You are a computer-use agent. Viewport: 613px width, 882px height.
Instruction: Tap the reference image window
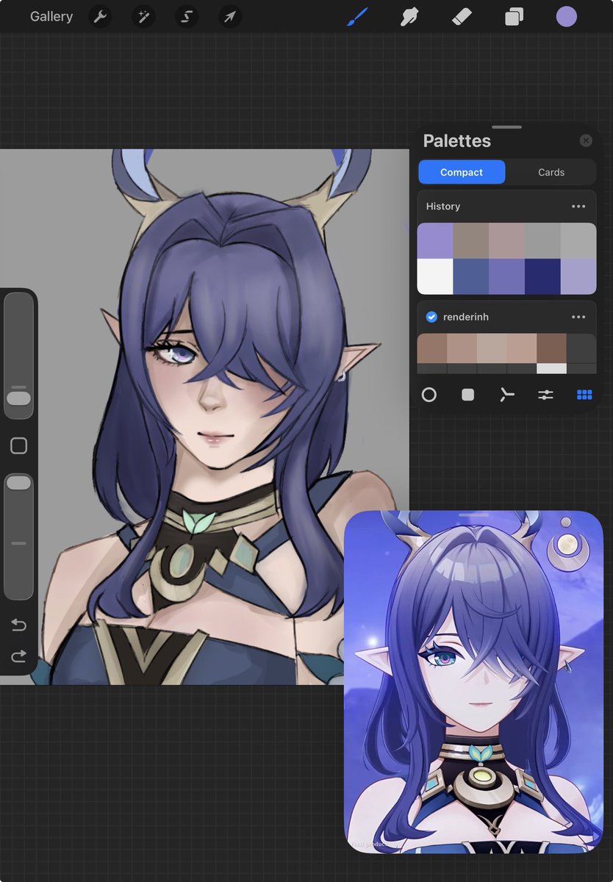473,681
